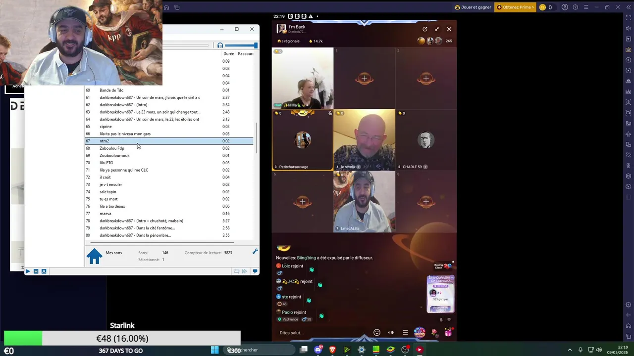634x356 pixels.
Task: Open the emoji smiley picker
Action: click(x=377, y=333)
